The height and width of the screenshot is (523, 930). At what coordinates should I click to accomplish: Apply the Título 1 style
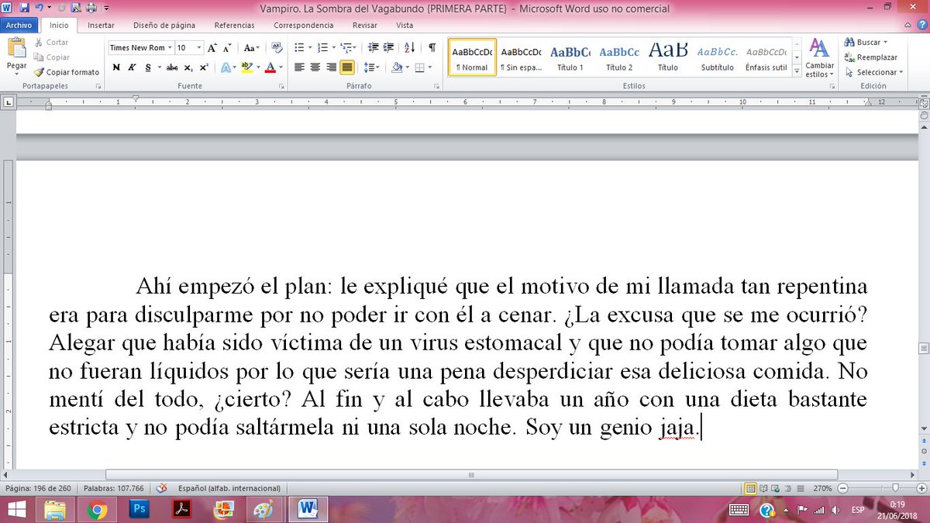(x=570, y=57)
